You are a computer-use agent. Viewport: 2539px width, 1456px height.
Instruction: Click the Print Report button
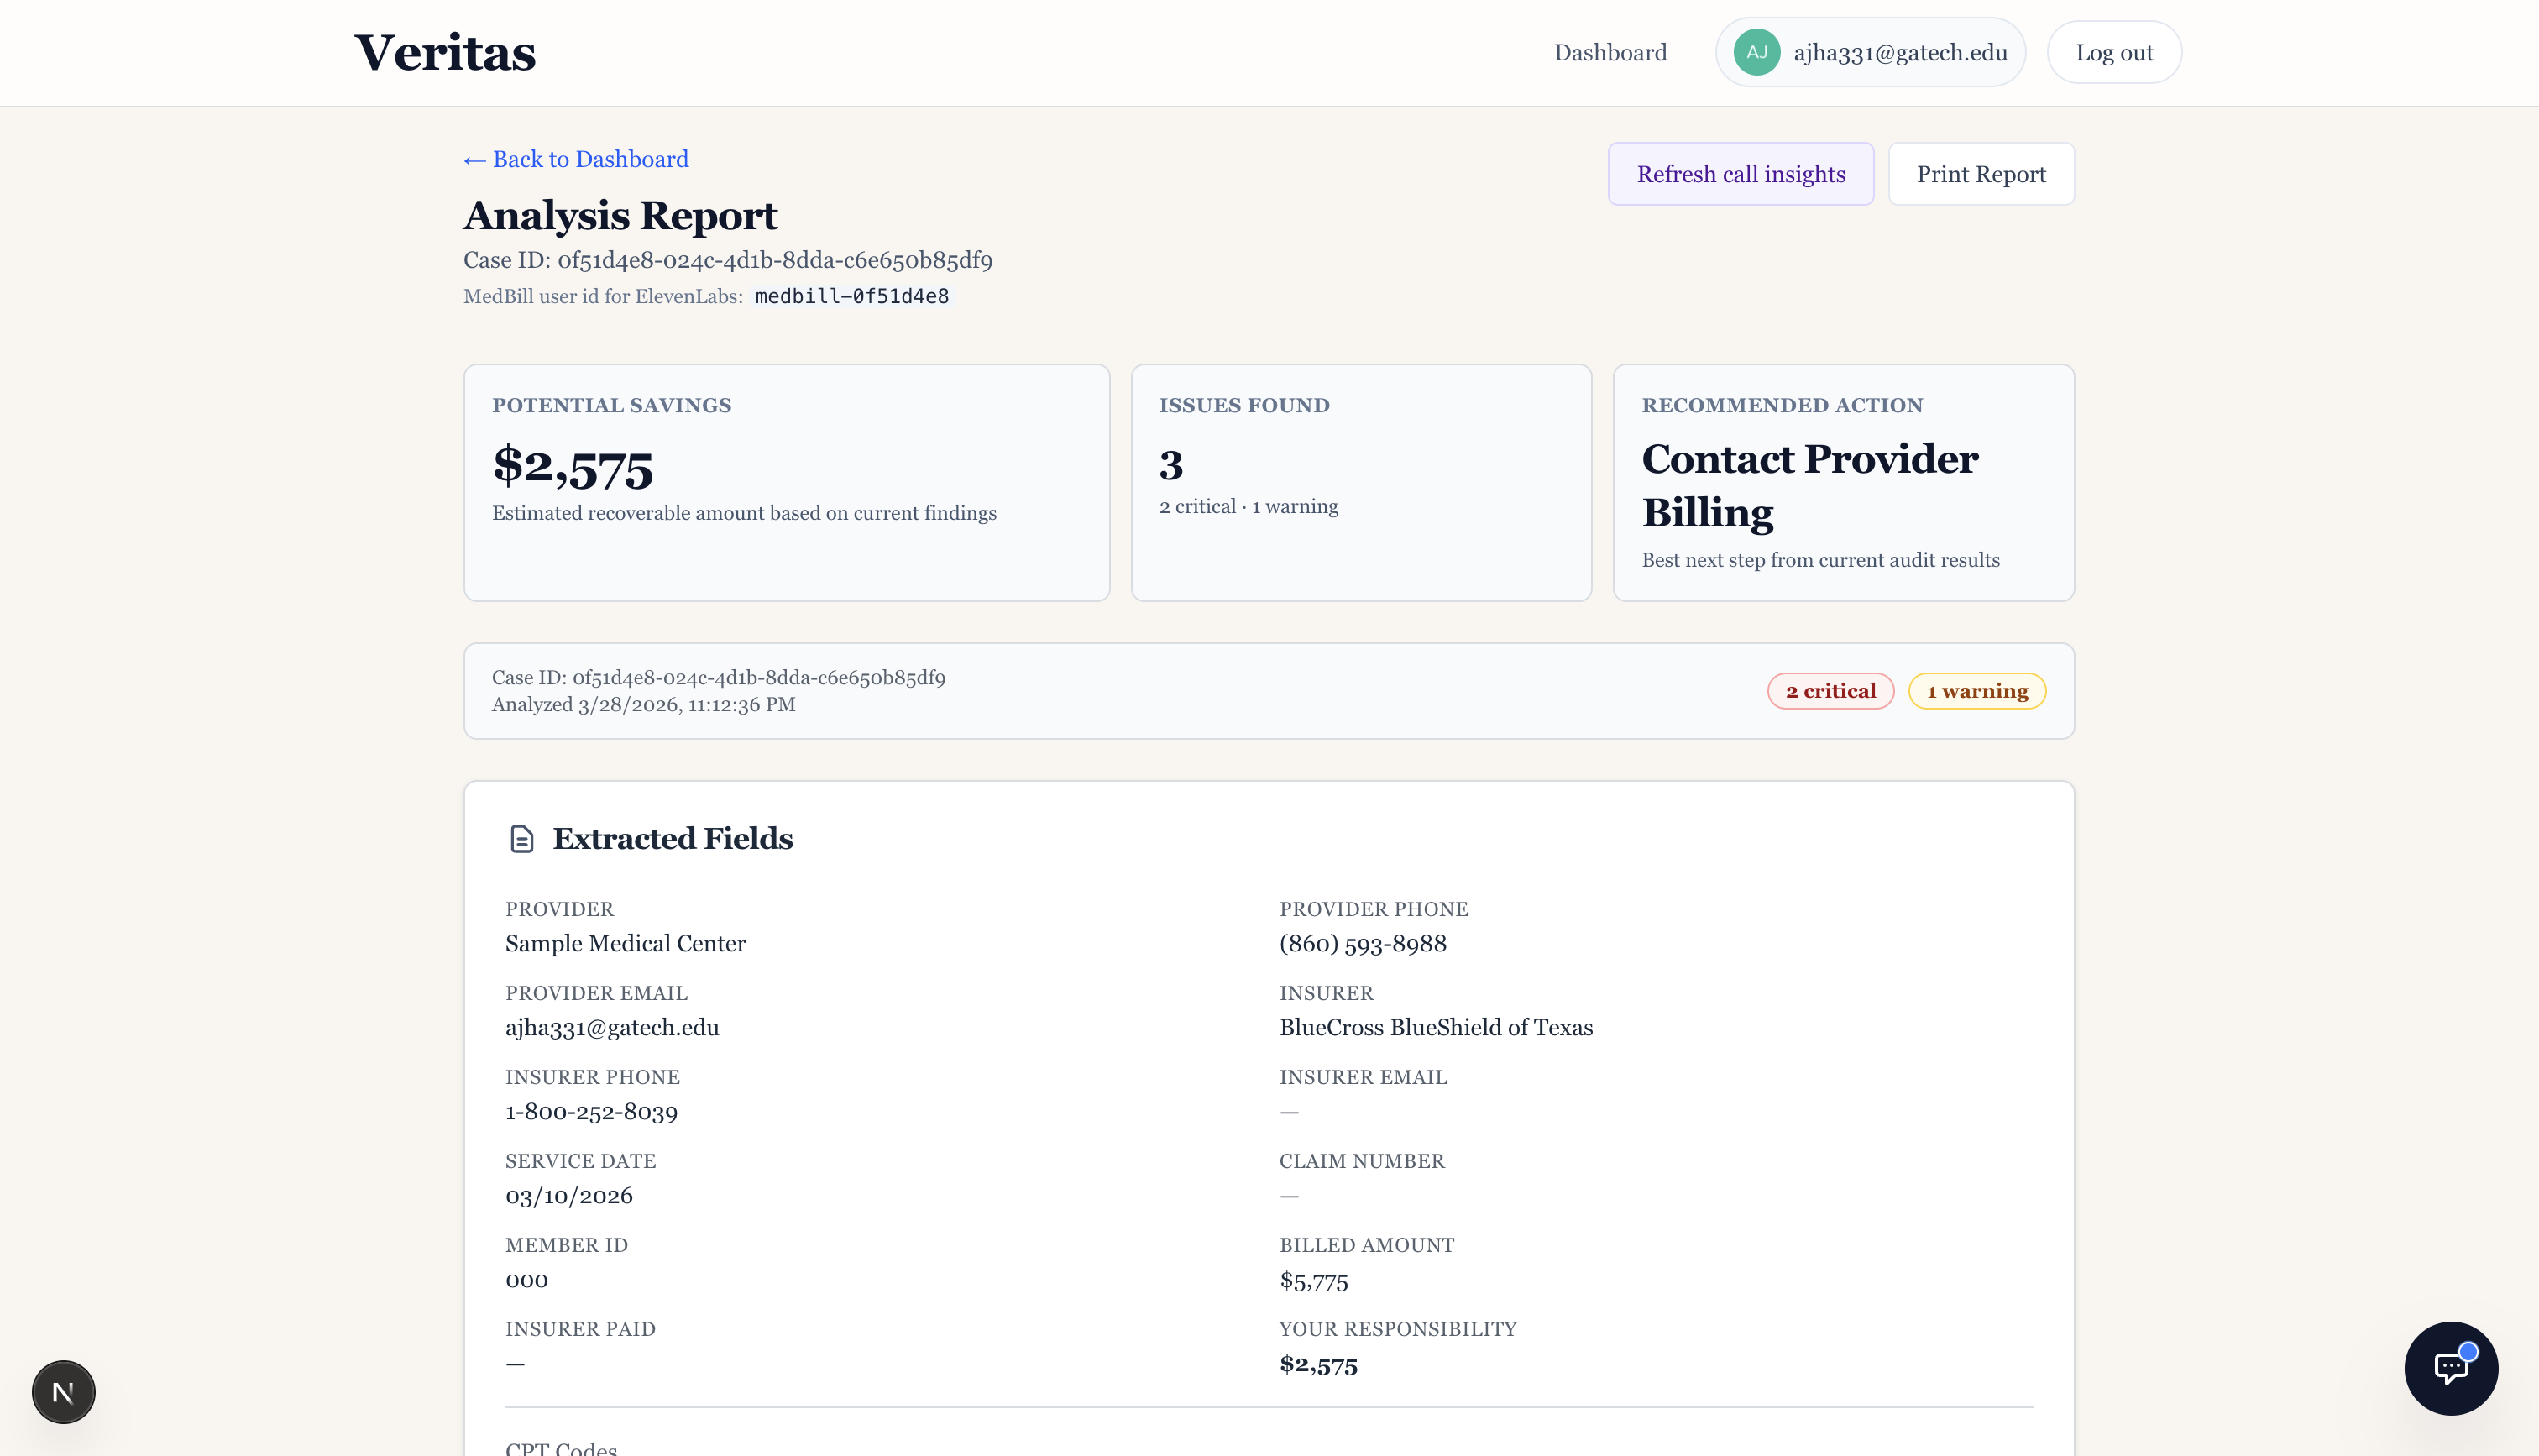click(x=1980, y=174)
